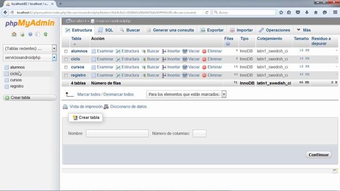The width and height of the screenshot is (340, 191).
Task: Click the Continuar button
Action: [319, 154]
